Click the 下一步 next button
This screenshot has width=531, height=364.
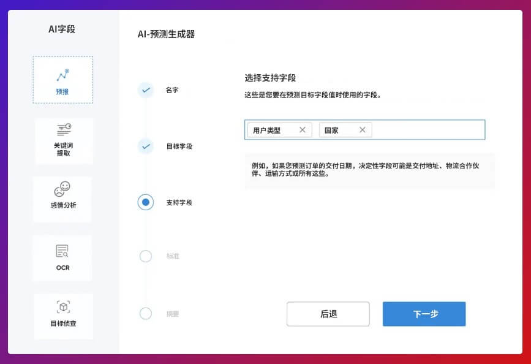[424, 314]
